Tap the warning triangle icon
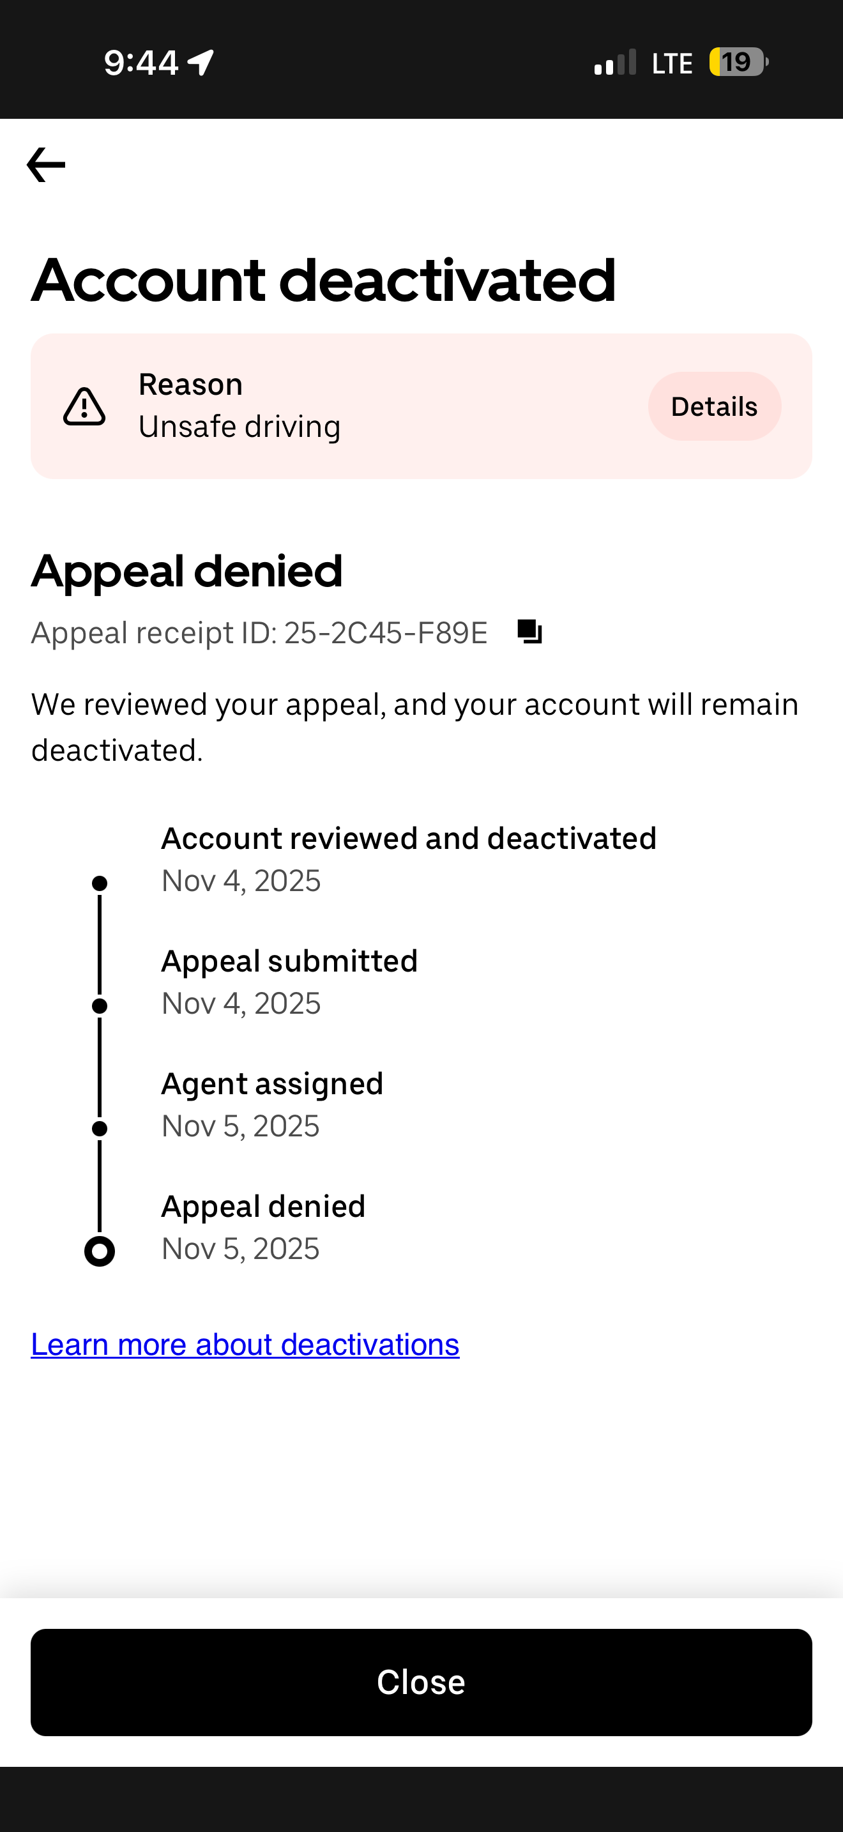 84,407
